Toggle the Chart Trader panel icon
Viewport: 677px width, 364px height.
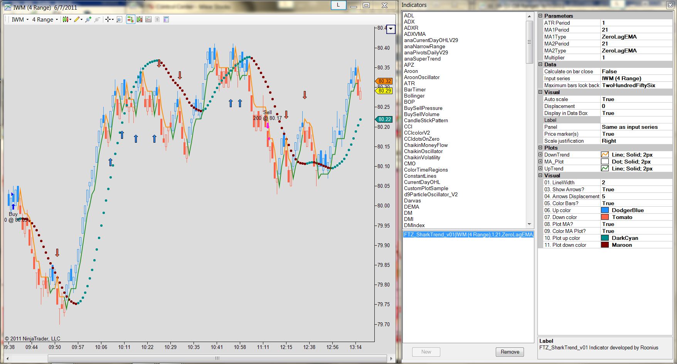(131, 20)
